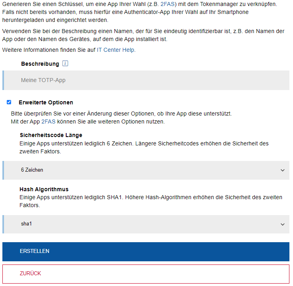Click the note starting 'Bitte überprüfen Sie'
Screen dimensions: 293x286
pos(121,114)
